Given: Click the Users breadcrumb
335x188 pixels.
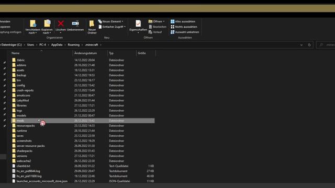Looking at the screenshot, I should point(30,45).
